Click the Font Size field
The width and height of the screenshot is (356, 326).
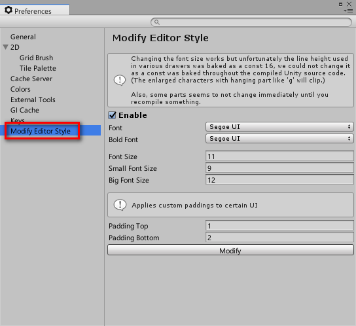click(279, 156)
